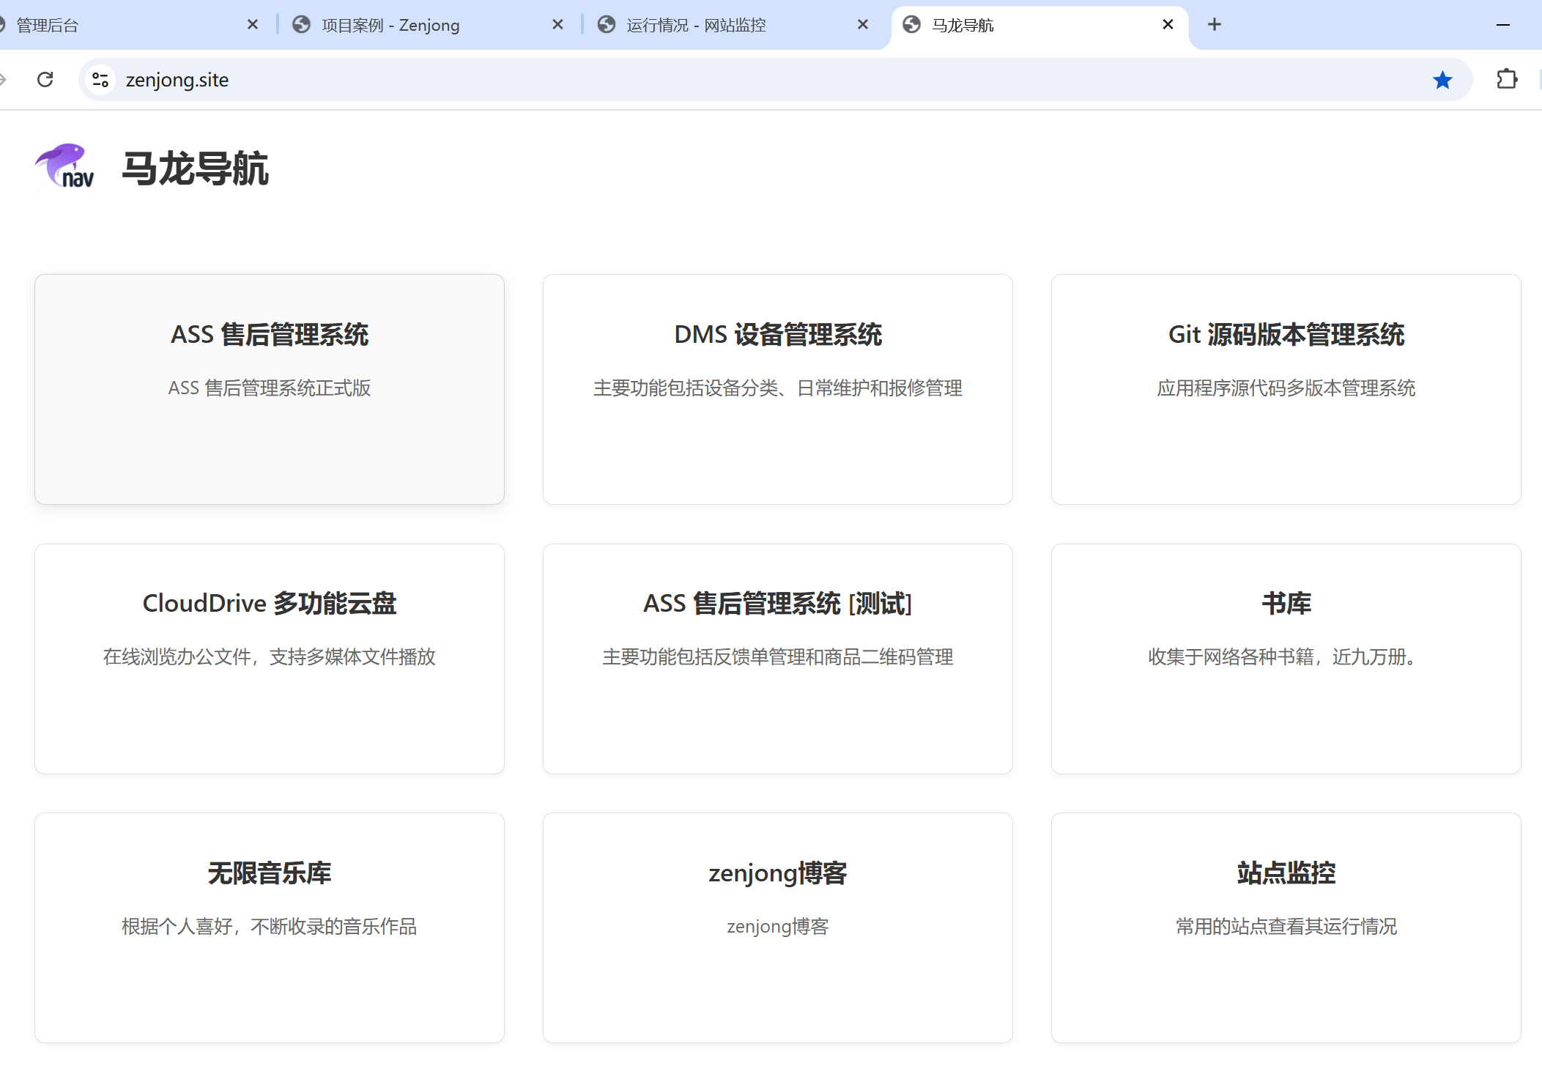Screen dimensions: 1542x1085
Task: Open a new browser tab with plus button
Action: [1215, 24]
